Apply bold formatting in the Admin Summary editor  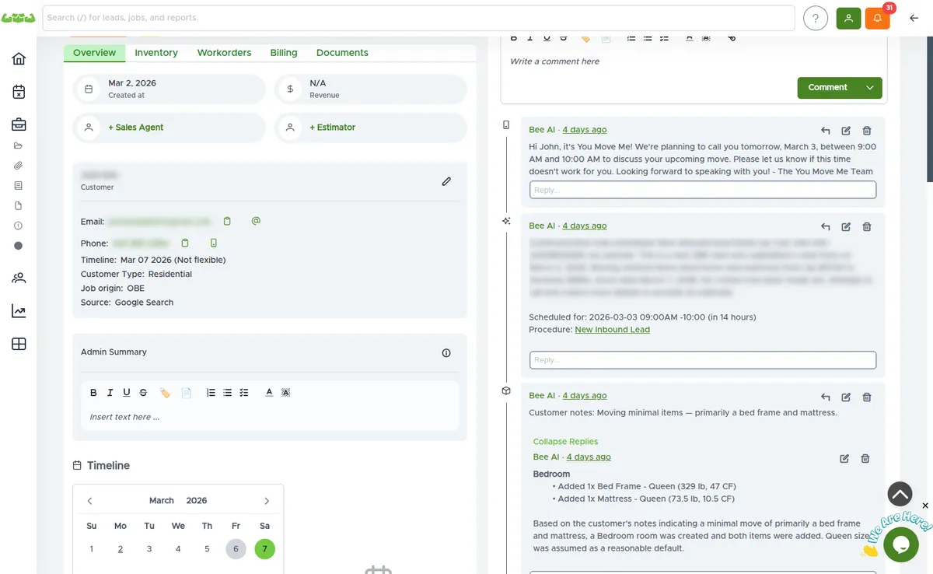93,392
